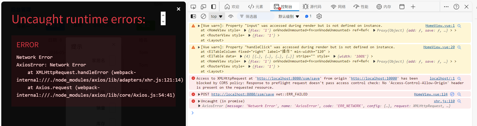Image resolution: width=477 pixels, height=126 pixels.
Task: Click magnifier icon beside HomeView.vue:20
Action: pos(459,47)
